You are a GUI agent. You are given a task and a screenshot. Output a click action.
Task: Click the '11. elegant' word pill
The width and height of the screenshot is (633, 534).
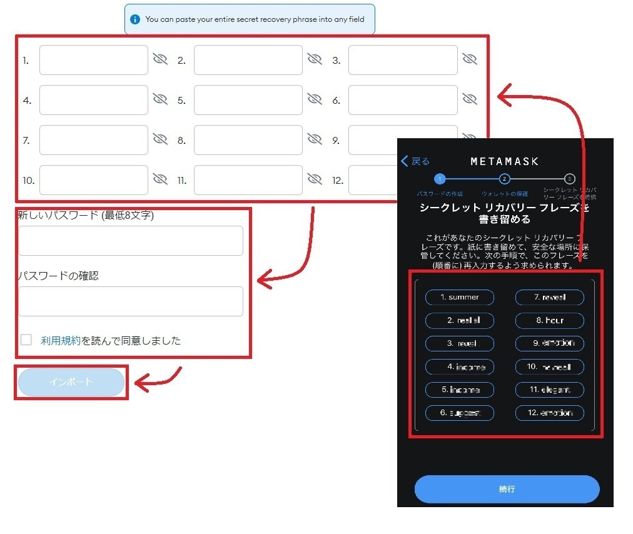(549, 390)
